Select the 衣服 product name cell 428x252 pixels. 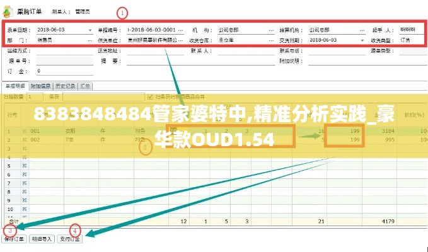point(81,131)
